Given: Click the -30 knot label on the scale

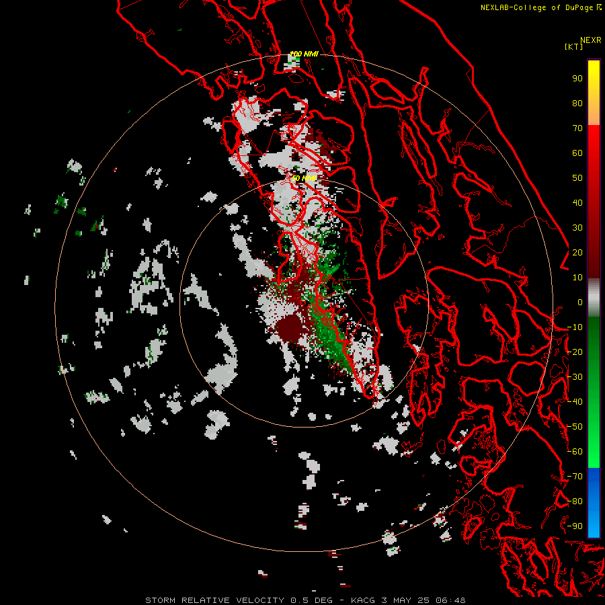Looking at the screenshot, I should [x=575, y=377].
